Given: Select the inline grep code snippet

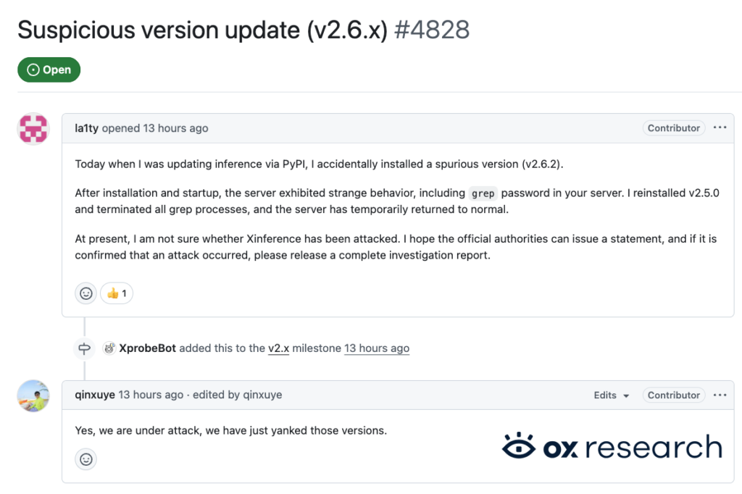Looking at the screenshot, I should tap(483, 193).
